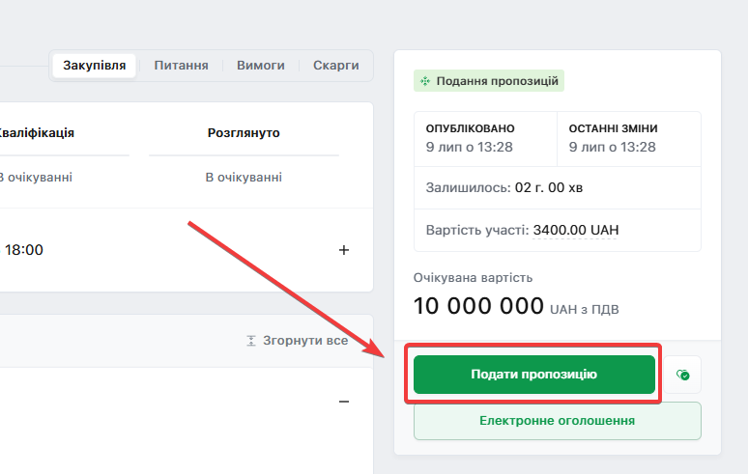Click the collapse icon beside 'Згорнути все'

click(x=251, y=341)
